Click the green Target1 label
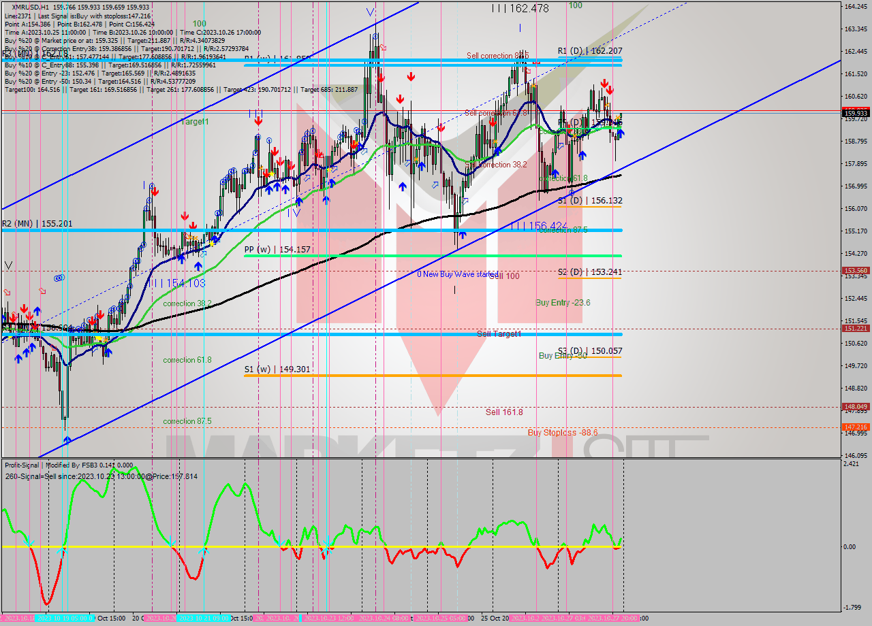The width and height of the screenshot is (872, 626). click(x=195, y=121)
